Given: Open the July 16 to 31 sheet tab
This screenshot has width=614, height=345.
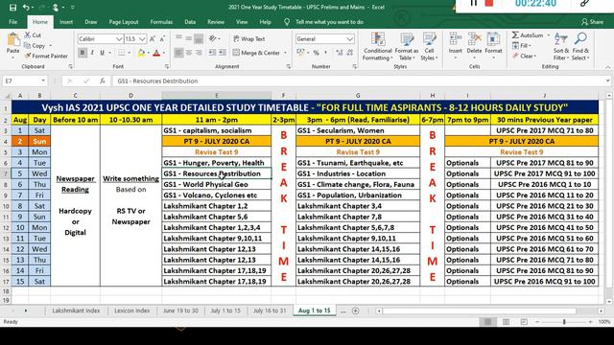Looking at the screenshot, I should pos(270,310).
